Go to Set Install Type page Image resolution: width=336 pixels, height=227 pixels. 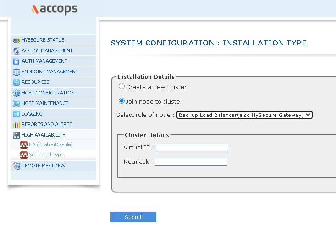pyautogui.click(x=46, y=155)
